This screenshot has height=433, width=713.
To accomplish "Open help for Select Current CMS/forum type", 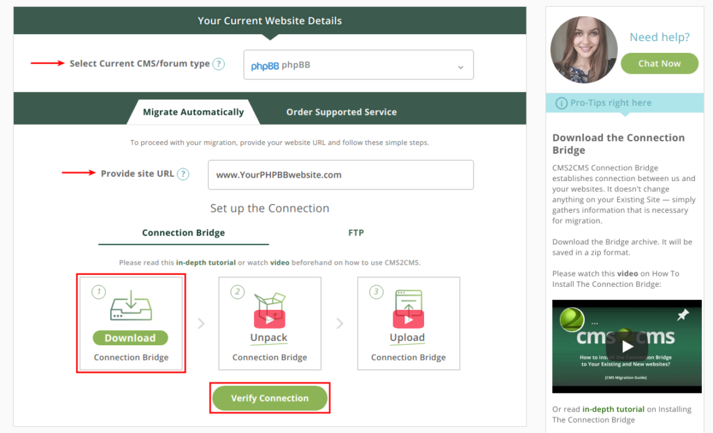I will coord(219,64).
